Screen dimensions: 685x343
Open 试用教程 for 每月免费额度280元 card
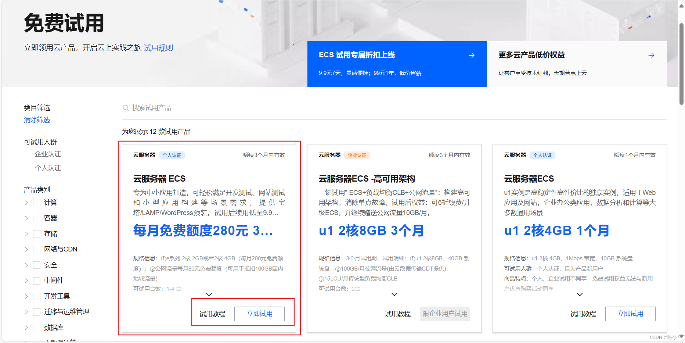[x=212, y=314]
